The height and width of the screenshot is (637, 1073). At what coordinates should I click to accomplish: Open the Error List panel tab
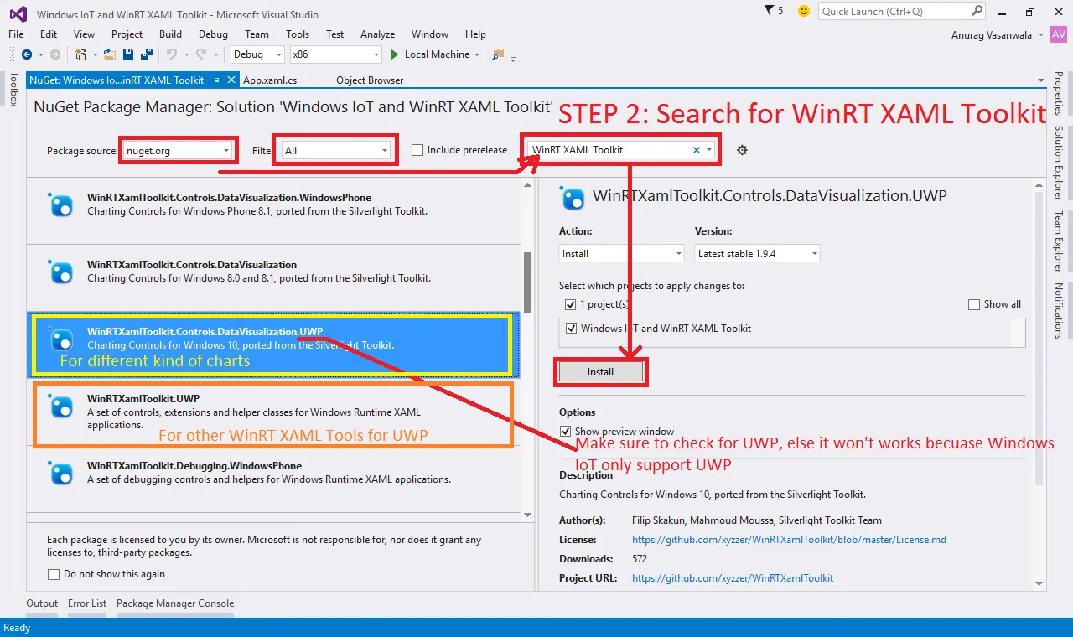click(87, 603)
